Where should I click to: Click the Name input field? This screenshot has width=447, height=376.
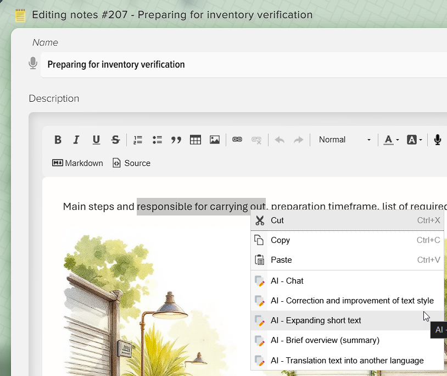click(x=244, y=65)
